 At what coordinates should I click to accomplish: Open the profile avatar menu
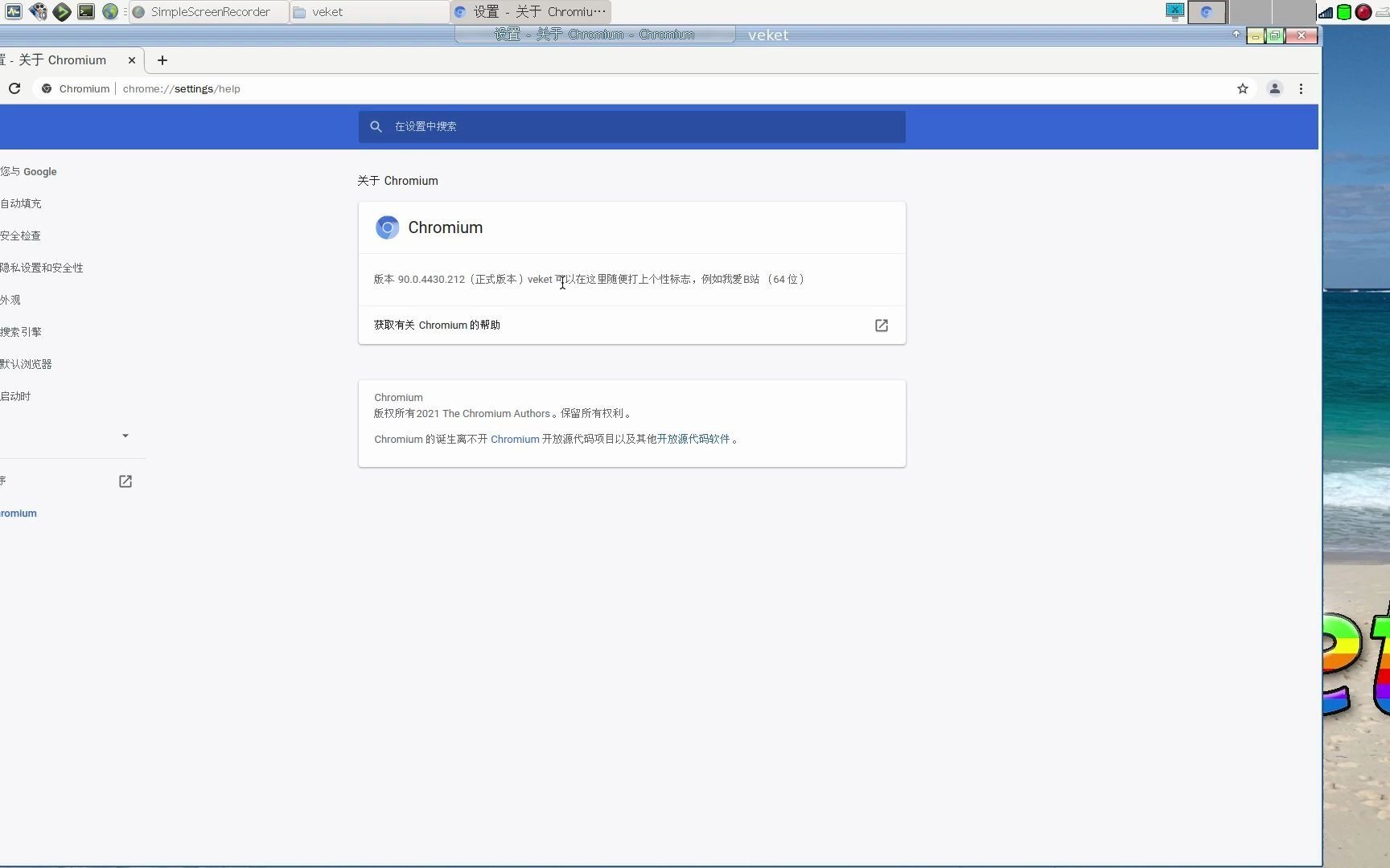(x=1275, y=88)
